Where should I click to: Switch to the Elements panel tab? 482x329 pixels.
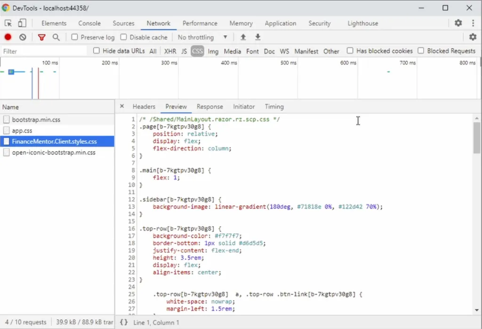54,24
